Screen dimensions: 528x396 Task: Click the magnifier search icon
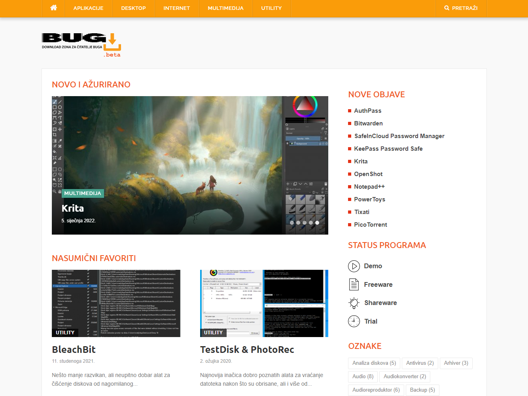click(x=447, y=8)
